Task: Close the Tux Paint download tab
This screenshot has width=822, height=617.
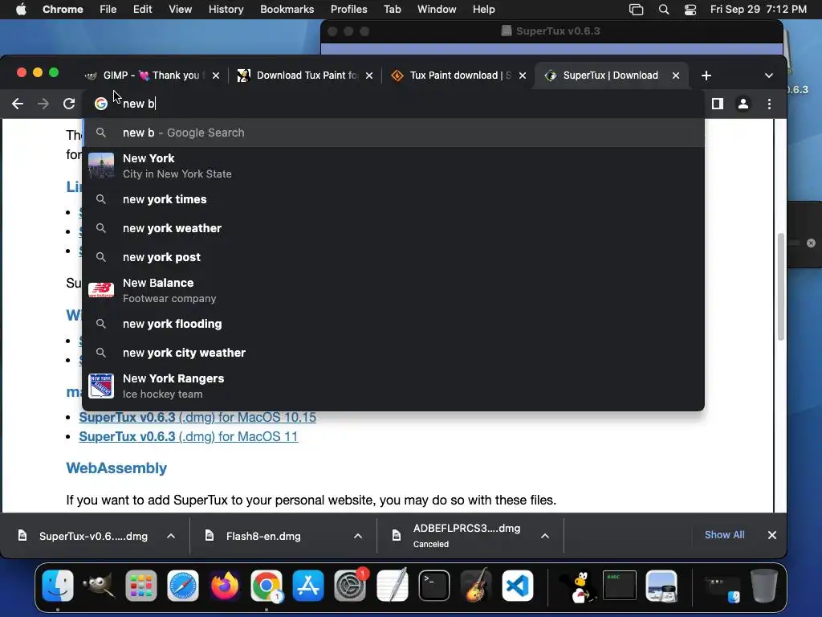Action: coord(522,76)
